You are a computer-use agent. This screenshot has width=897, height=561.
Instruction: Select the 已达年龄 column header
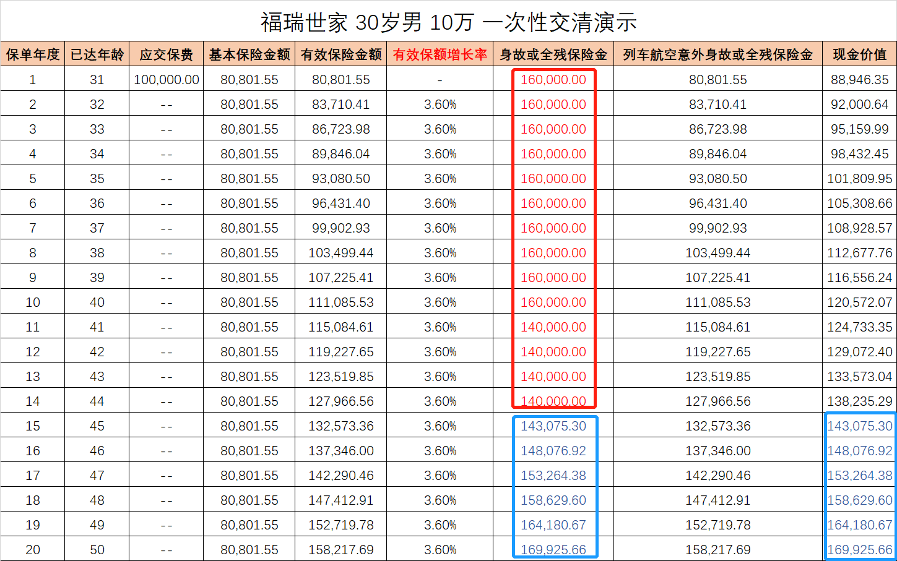97,54
